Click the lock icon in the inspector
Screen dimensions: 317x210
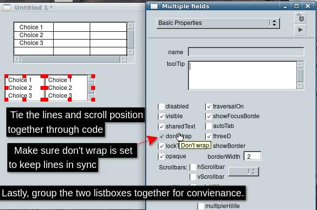[300, 18]
